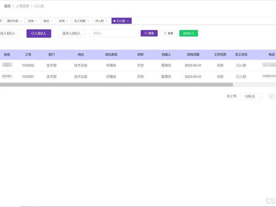Close the 待入职 tab via its x
This screenshot has height=207, width=276.
tap(107, 21)
